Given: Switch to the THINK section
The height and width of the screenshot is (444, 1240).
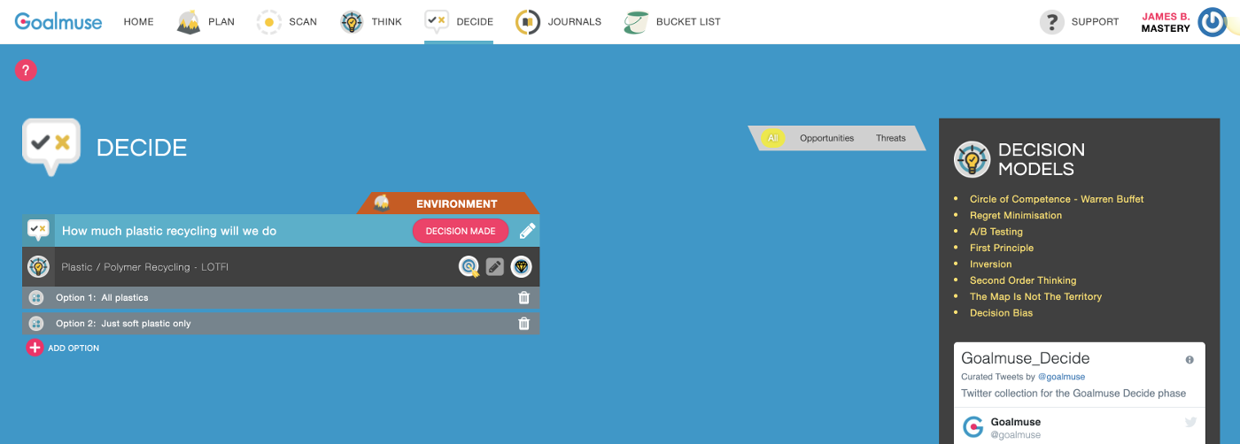Looking at the screenshot, I should click(386, 22).
